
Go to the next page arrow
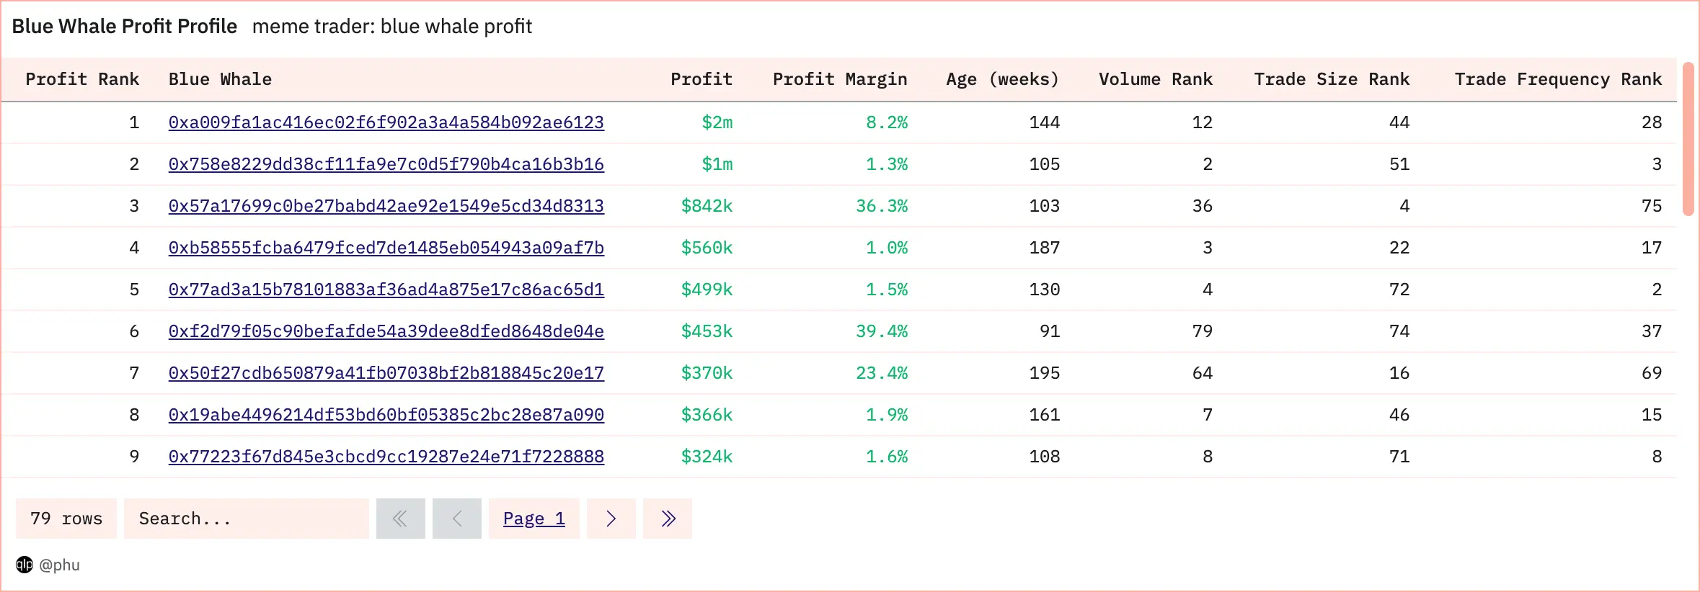pyautogui.click(x=611, y=519)
